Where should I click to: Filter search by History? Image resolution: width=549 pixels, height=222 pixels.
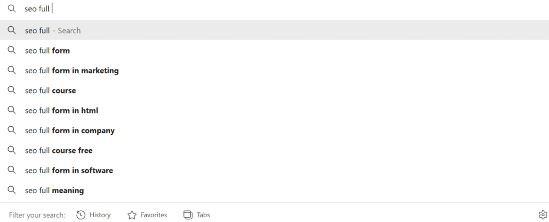click(x=100, y=215)
